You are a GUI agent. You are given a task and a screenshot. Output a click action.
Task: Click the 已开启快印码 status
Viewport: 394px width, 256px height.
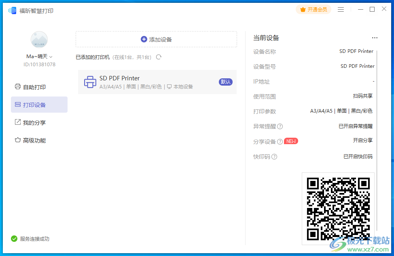click(358, 156)
